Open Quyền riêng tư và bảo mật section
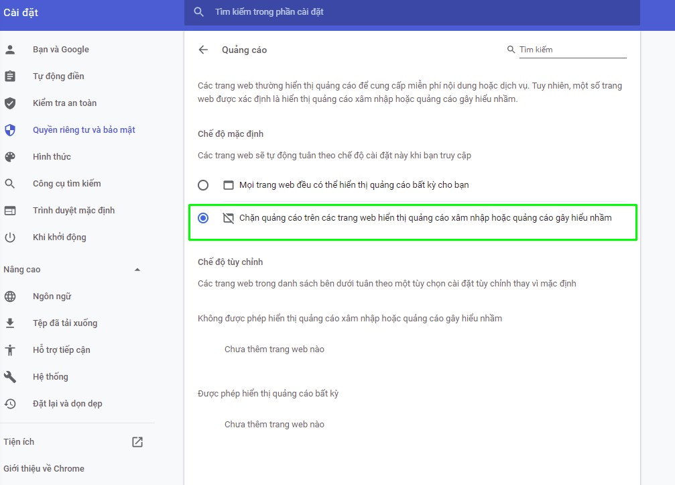This screenshot has width=675, height=485. [x=84, y=130]
